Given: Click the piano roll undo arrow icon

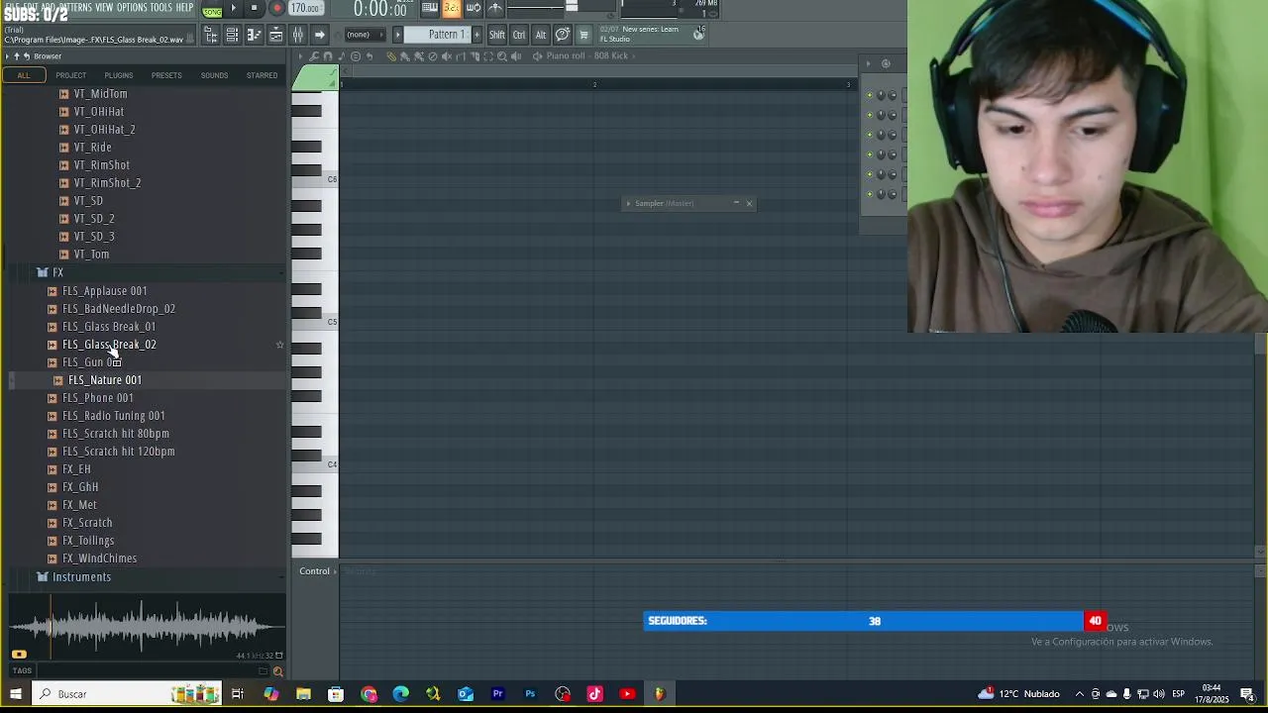Looking at the screenshot, I should 370,56.
